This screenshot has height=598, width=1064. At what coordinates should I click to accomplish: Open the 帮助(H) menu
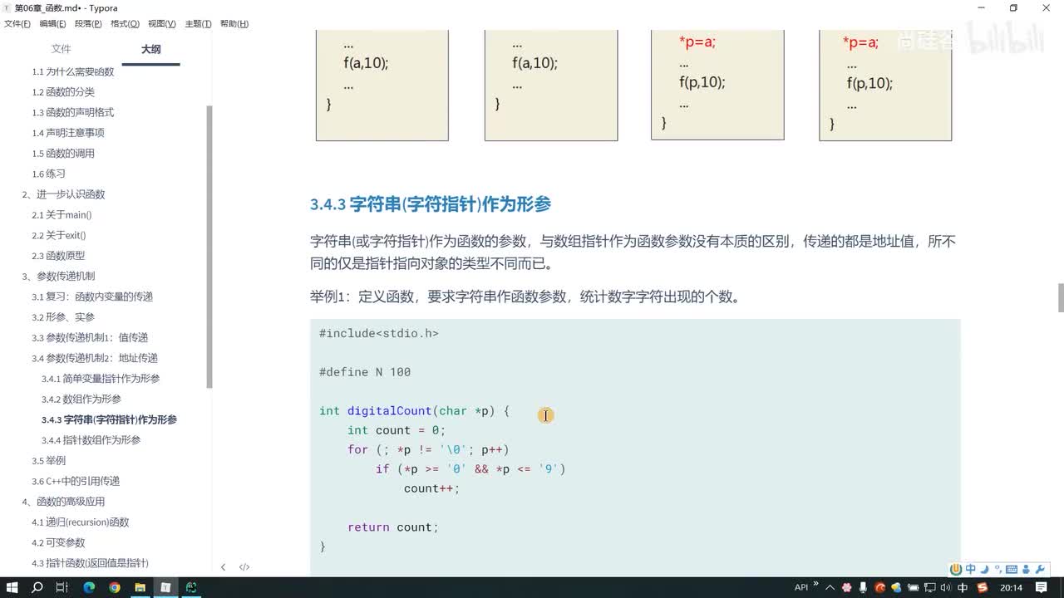coord(234,24)
